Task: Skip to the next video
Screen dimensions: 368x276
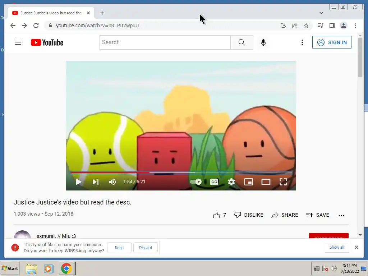Action: [96, 182]
